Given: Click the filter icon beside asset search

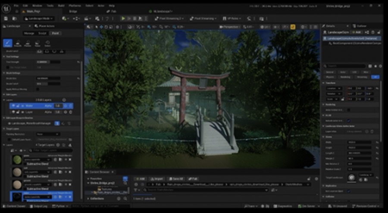Looking at the screenshot, I should tap(136, 190).
